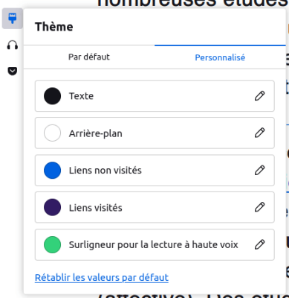The image size is (289, 298).
Task: Click the white Arrière-plan color swatch
Action: tap(52, 133)
